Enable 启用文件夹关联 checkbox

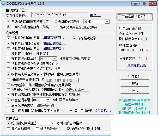(x=8, y=105)
